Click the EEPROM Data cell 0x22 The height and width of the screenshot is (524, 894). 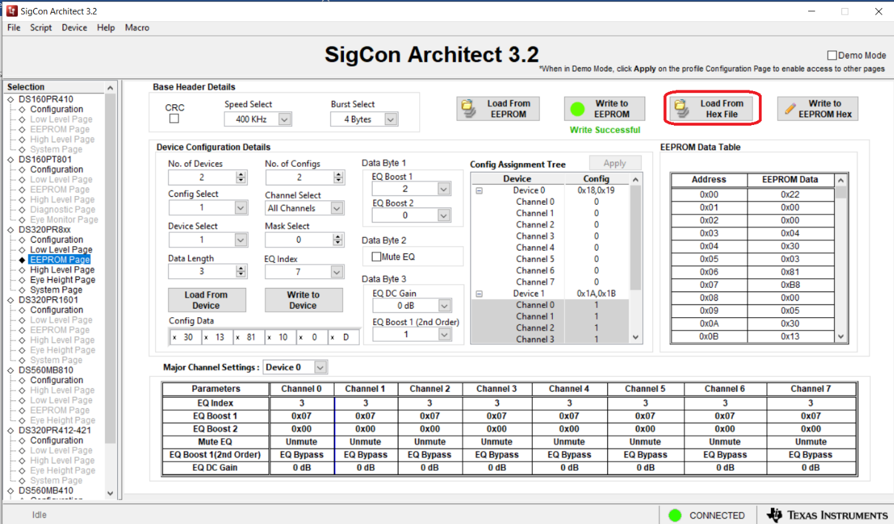pos(790,195)
